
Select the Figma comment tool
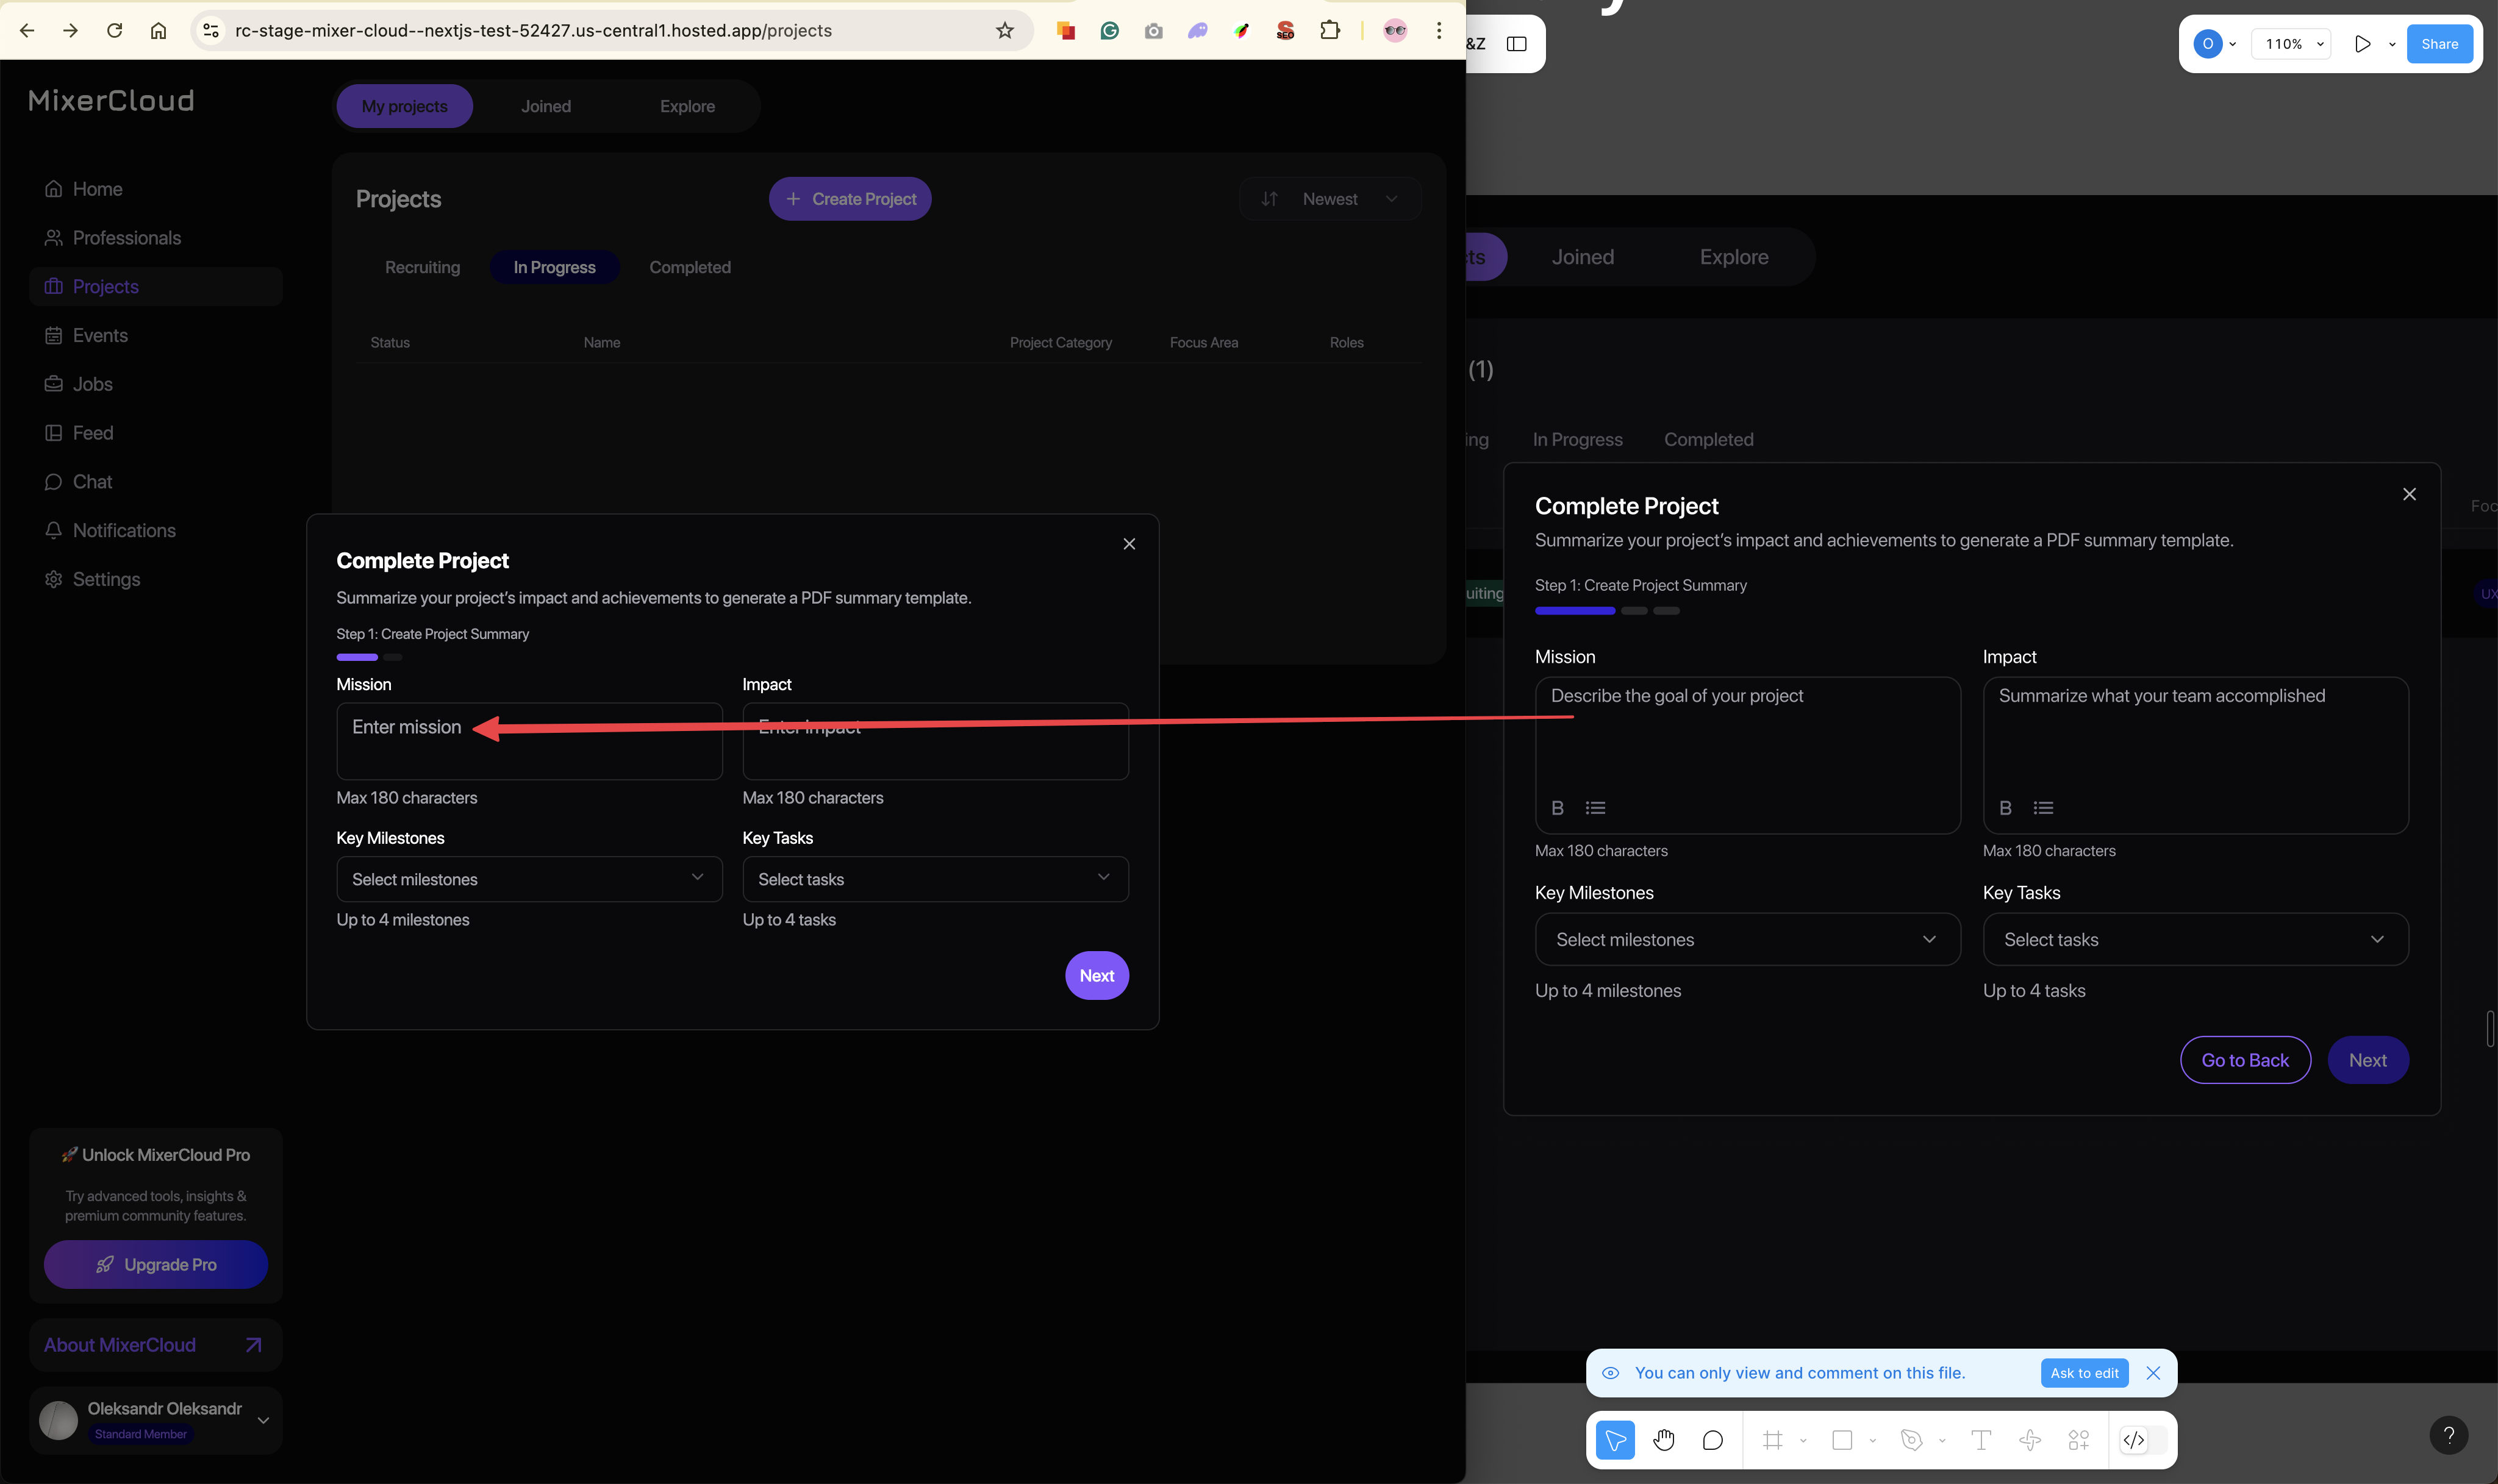(1712, 1440)
